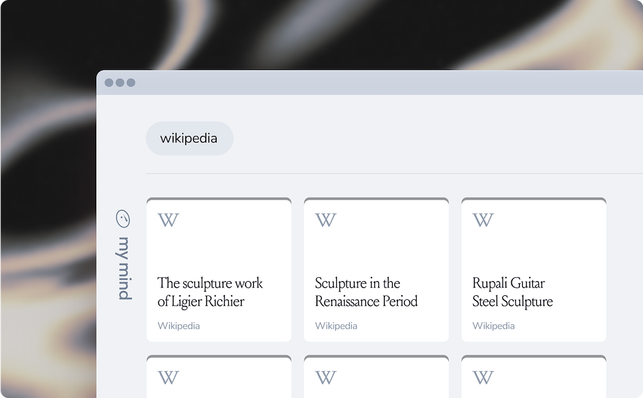Click the first window control dot
The height and width of the screenshot is (398, 643).
pyautogui.click(x=109, y=83)
